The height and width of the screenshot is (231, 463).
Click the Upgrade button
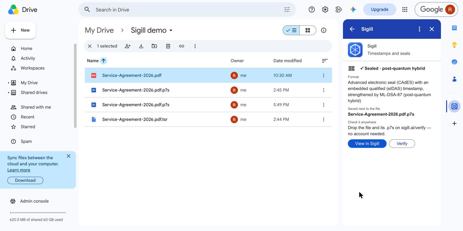380,9
